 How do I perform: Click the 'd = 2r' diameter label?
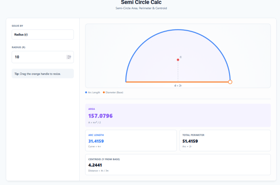178,86
